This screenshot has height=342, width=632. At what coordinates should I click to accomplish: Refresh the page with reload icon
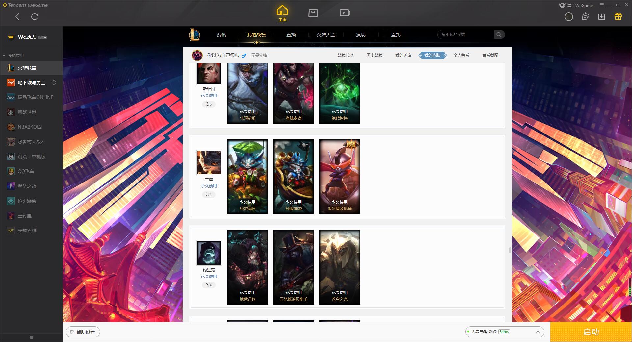pos(35,17)
